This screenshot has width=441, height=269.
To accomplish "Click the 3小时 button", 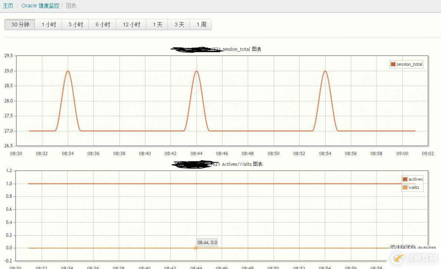I will tap(75, 24).
